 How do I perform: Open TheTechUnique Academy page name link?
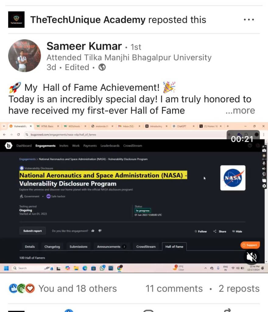pyautogui.click(x=88, y=20)
